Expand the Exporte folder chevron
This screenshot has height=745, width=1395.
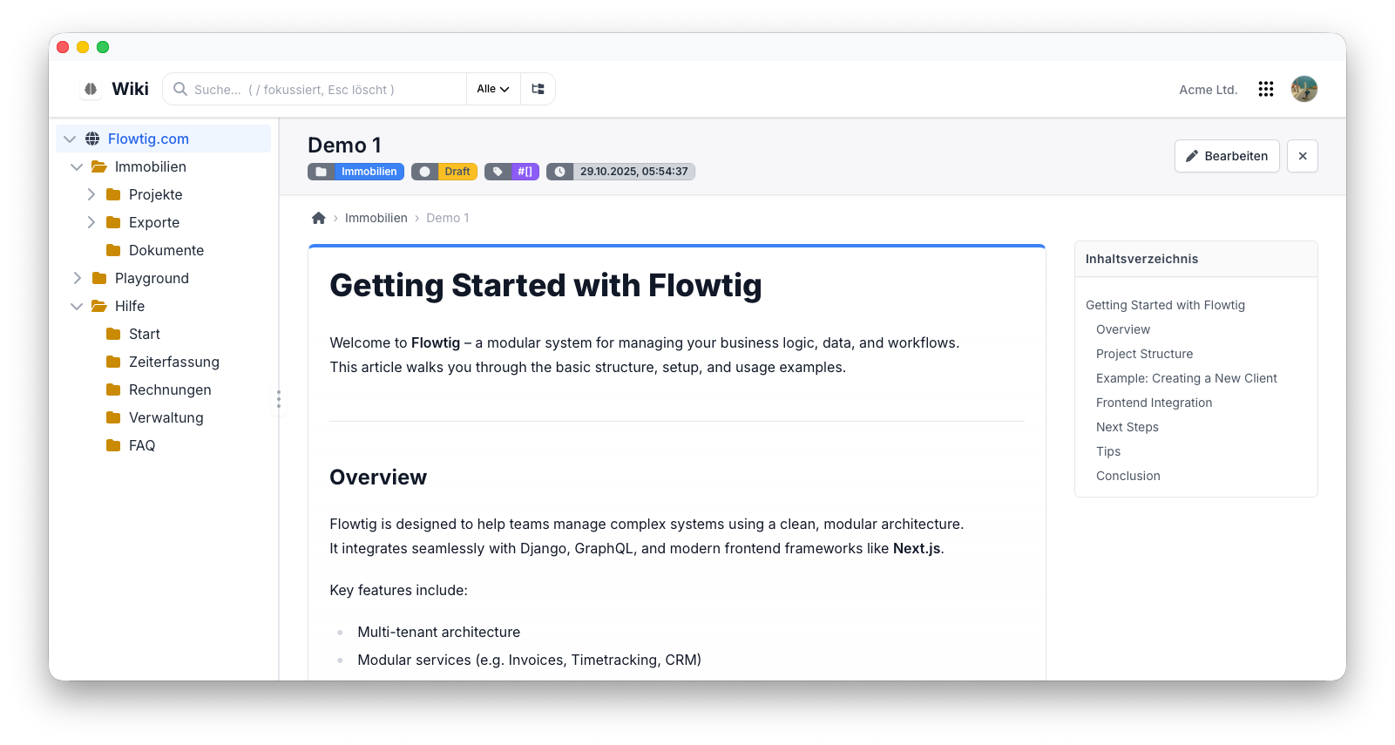(x=91, y=222)
